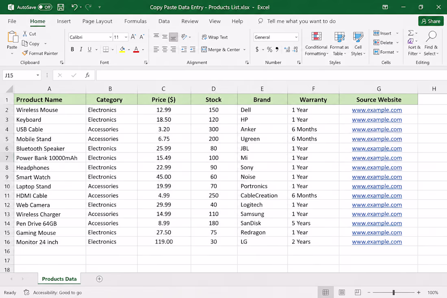The height and width of the screenshot is (298, 447).
Task: Switch to the Data tab
Action: pyautogui.click(x=164, y=21)
